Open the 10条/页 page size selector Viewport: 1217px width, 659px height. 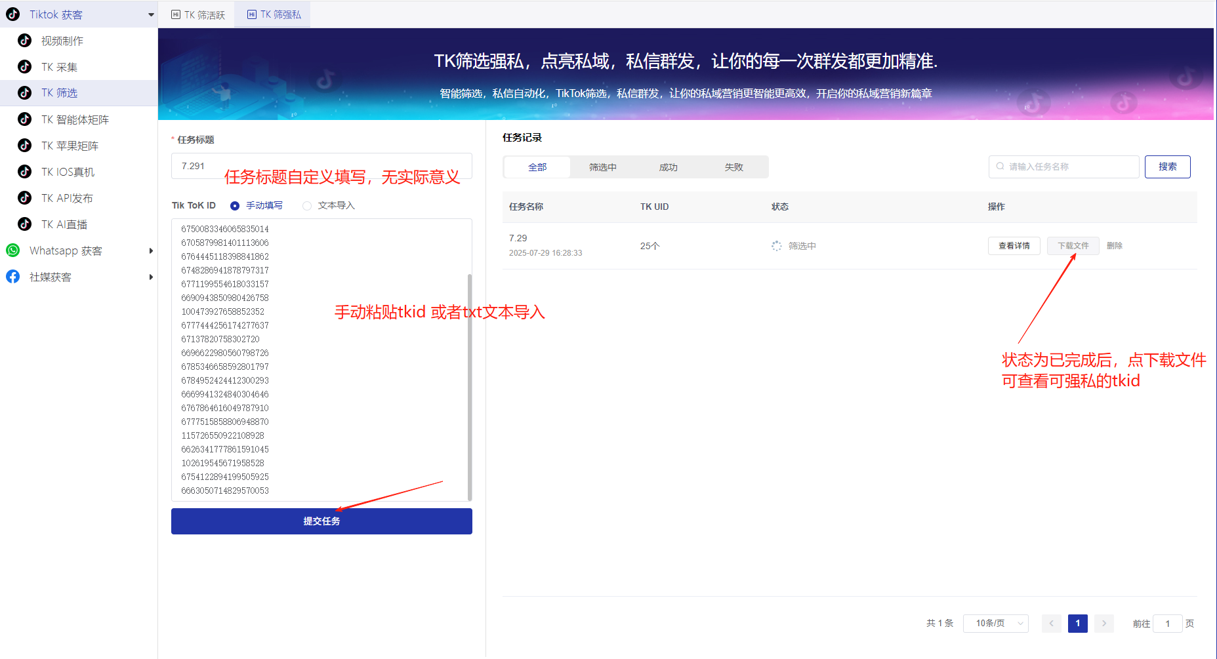coord(995,623)
